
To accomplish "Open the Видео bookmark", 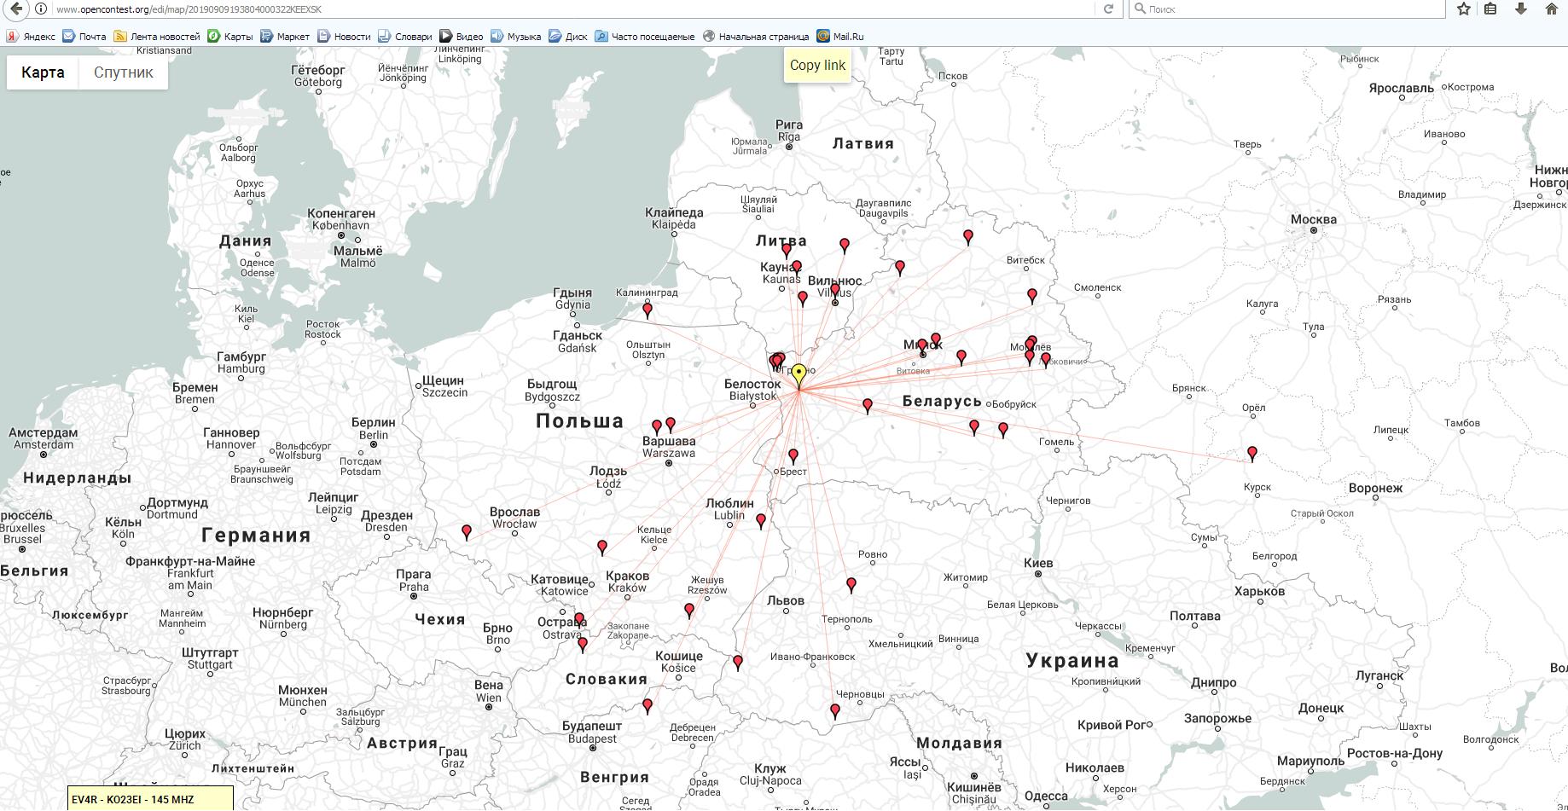I will point(462,37).
